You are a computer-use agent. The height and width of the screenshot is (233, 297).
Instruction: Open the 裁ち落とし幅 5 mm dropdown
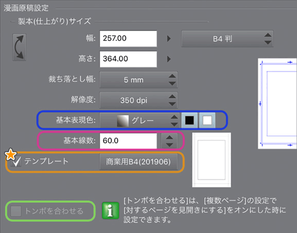[x=138, y=80]
